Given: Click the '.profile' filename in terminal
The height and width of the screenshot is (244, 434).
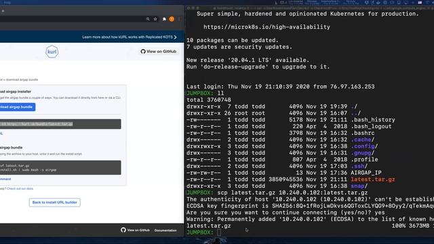Looking at the screenshot, I should pyautogui.click(x=364, y=160).
